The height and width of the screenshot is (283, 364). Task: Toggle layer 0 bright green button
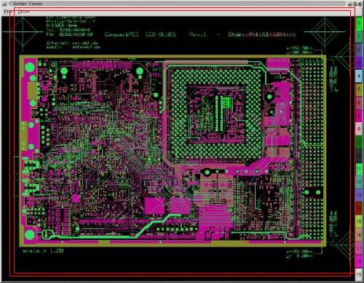359,23
